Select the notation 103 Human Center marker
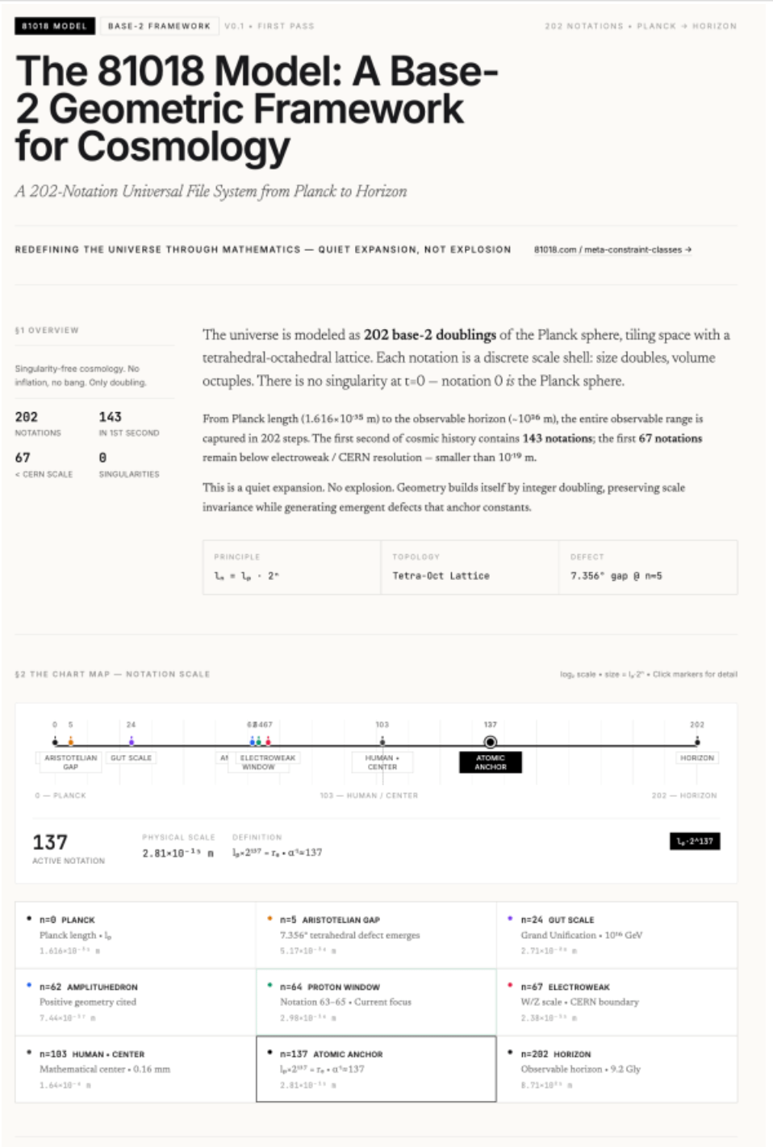773x1147 pixels. tap(382, 741)
